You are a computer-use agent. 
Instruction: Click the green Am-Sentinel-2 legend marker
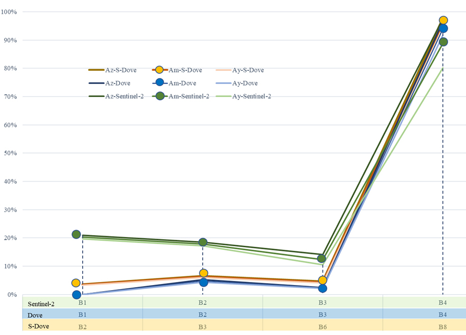point(159,96)
